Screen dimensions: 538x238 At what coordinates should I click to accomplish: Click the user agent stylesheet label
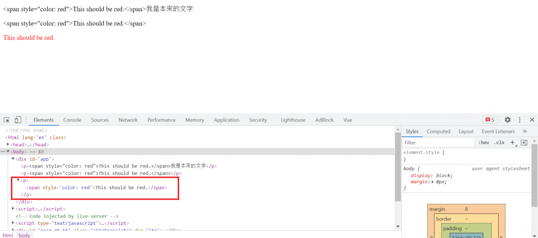pos(500,168)
